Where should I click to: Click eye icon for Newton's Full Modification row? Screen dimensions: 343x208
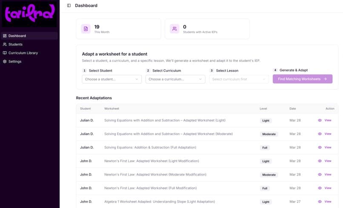point(320,188)
